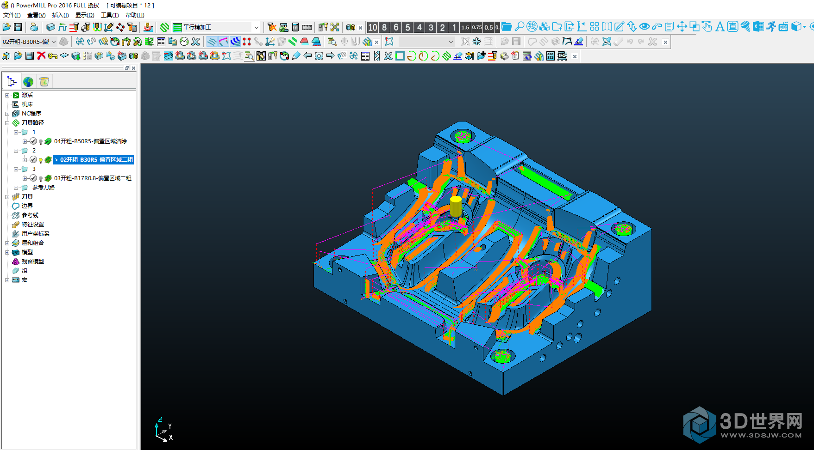This screenshot has height=450, width=814.
Task: Toggle checkmark status of 04开粗-B50R5 toolpath
Action: tap(33, 141)
